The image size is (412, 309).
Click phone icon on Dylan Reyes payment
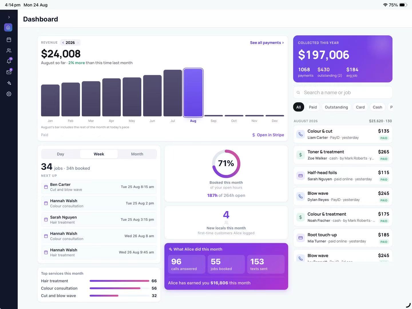click(300, 196)
